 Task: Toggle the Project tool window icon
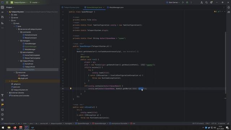click(3, 7)
